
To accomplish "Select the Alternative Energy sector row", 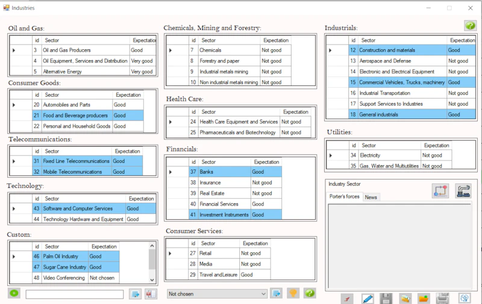I will click(x=83, y=71).
